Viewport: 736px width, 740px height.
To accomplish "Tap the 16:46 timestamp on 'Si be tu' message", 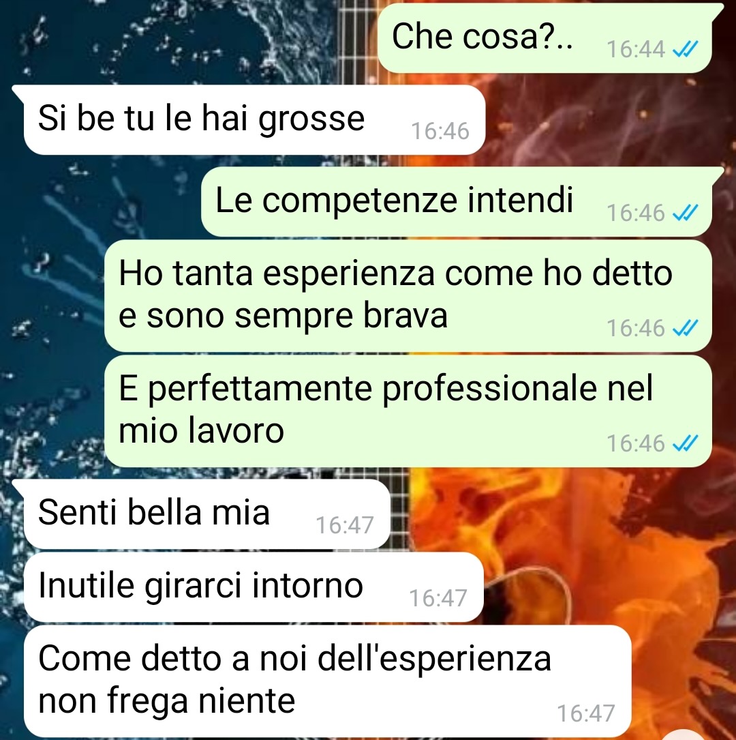I will point(440,131).
